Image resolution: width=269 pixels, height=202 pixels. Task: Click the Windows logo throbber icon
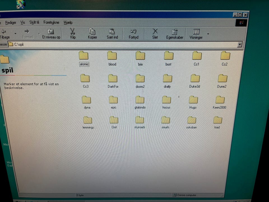[x=241, y=23]
